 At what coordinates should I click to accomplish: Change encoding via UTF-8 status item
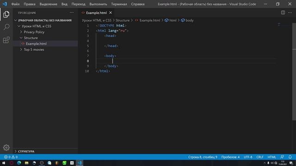(248, 157)
